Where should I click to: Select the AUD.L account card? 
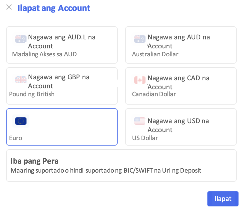pyautogui.click(x=62, y=45)
